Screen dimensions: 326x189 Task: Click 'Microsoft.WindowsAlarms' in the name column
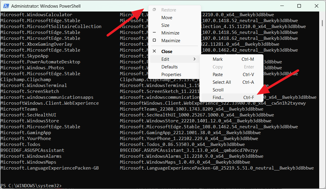[x=31, y=156]
